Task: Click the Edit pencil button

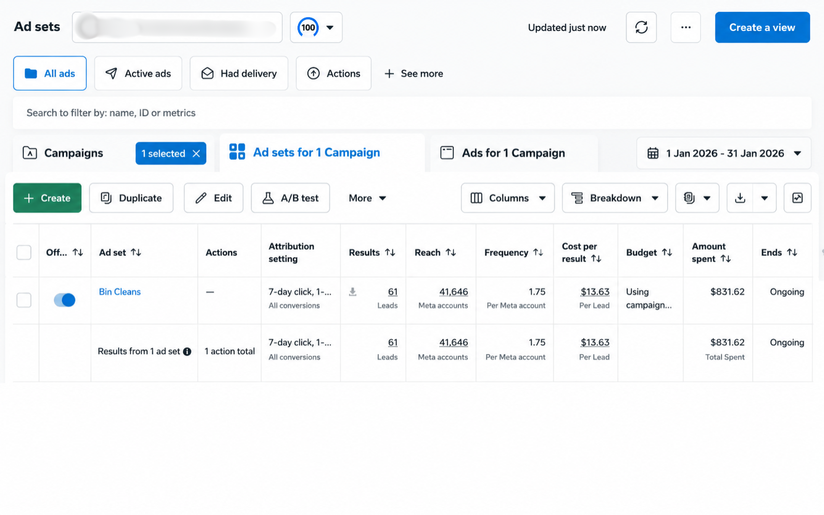Action: (214, 198)
